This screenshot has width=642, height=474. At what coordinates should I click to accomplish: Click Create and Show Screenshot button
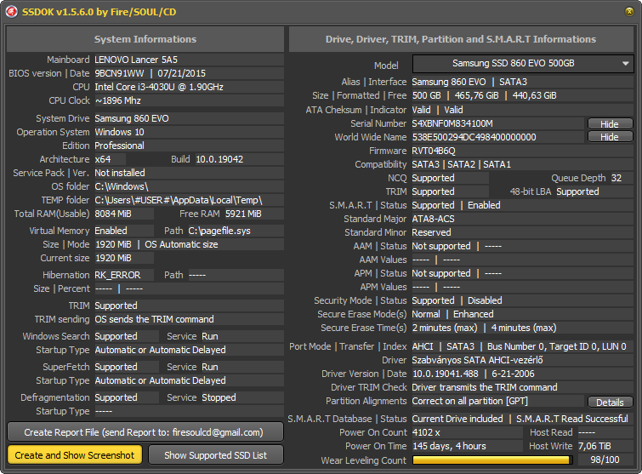[75, 455]
